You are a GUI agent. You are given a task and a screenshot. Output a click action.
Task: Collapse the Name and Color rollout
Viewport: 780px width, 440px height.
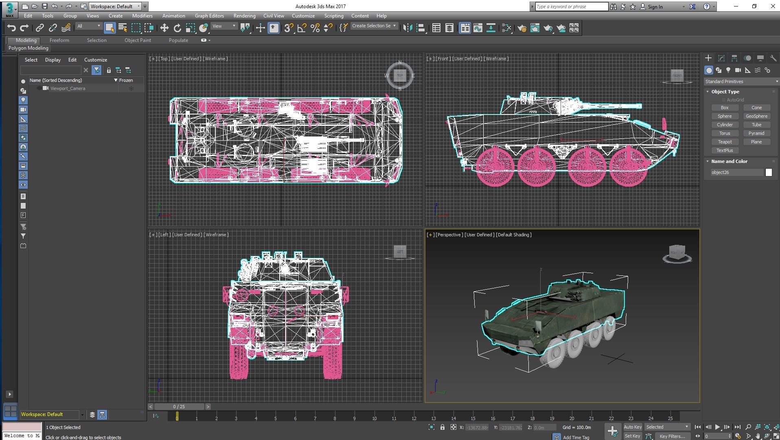[729, 161]
